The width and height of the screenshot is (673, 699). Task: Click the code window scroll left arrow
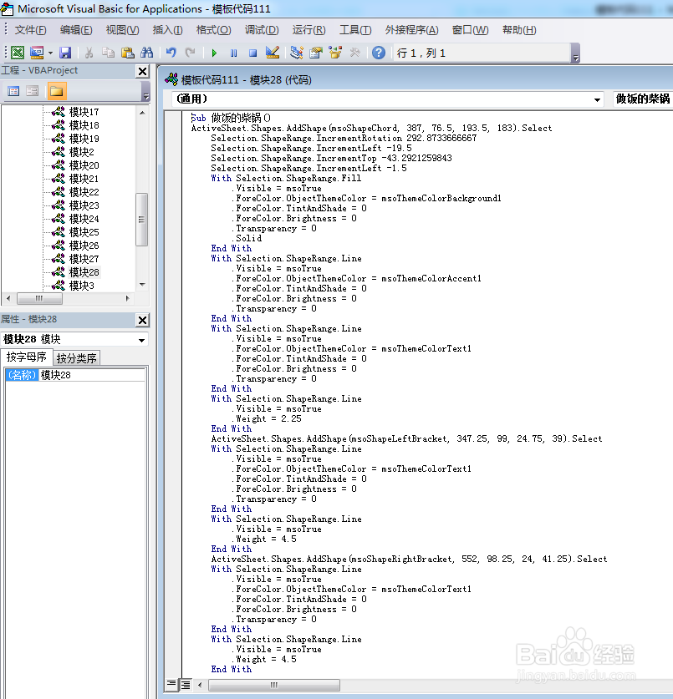(200, 684)
